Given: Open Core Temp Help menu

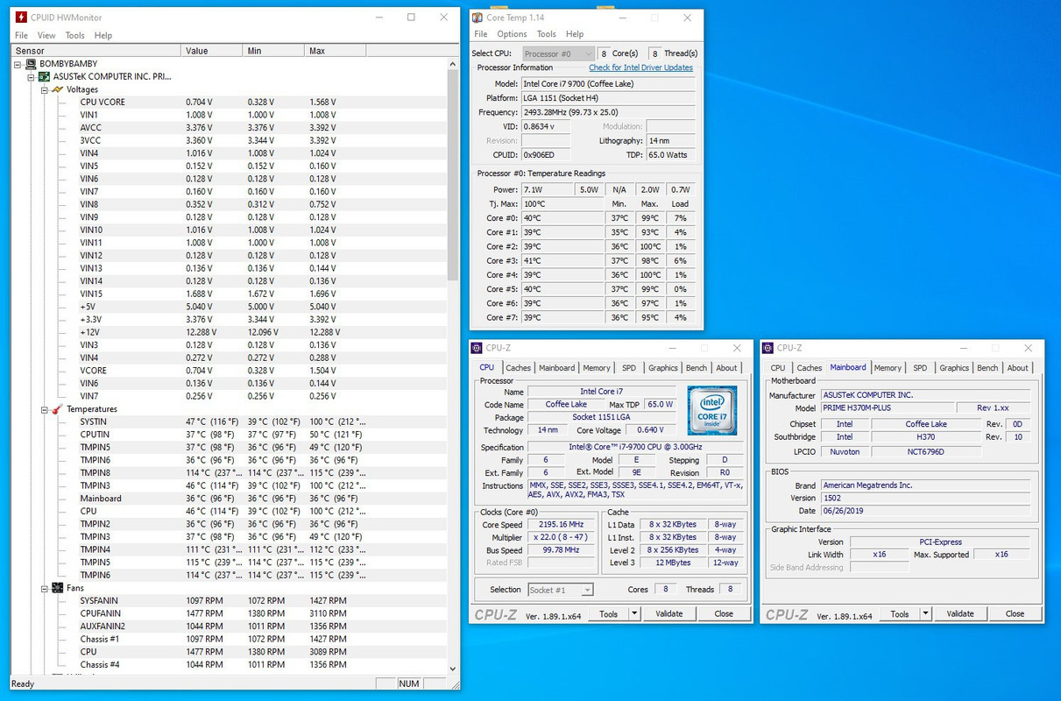Looking at the screenshot, I should pos(575,34).
